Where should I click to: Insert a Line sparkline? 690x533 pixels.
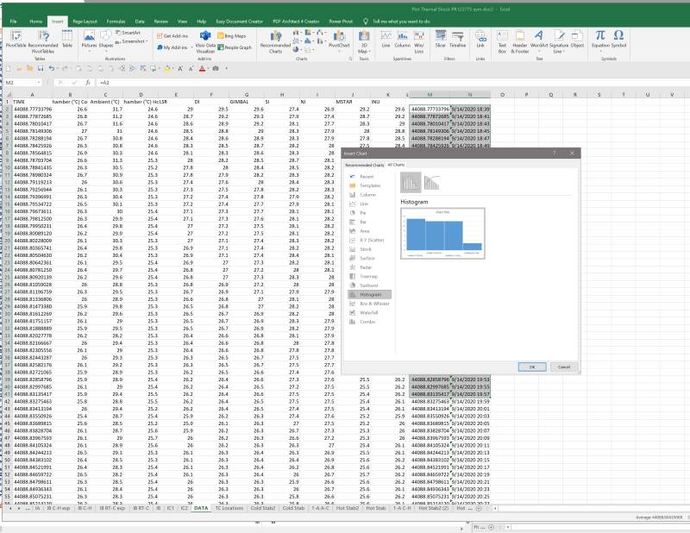[x=386, y=39]
